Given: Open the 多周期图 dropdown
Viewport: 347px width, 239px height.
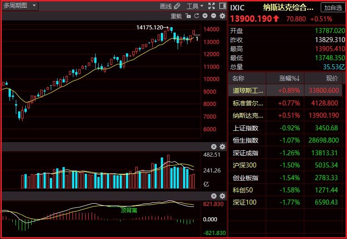Looking at the screenshot, I should point(20,6).
